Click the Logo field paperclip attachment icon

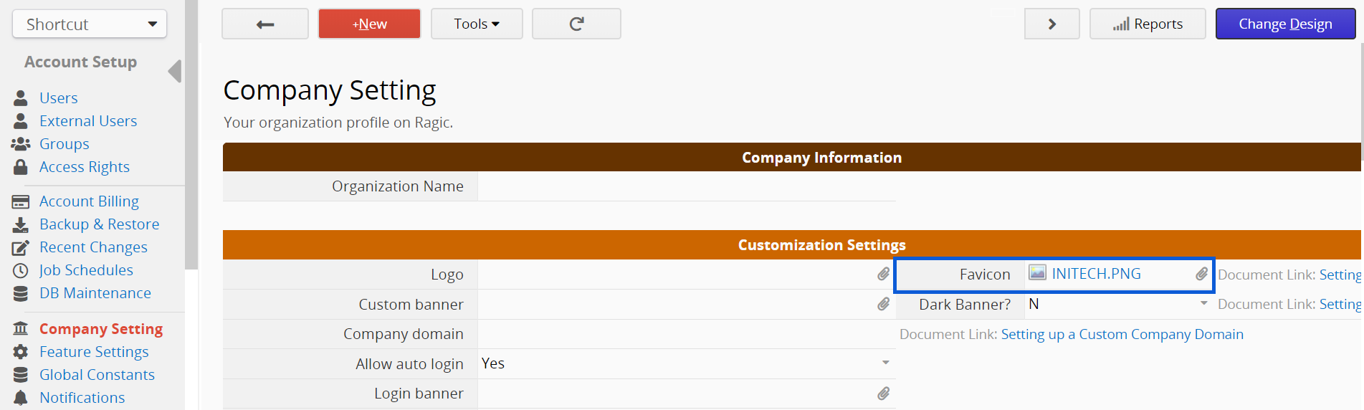pos(883,274)
